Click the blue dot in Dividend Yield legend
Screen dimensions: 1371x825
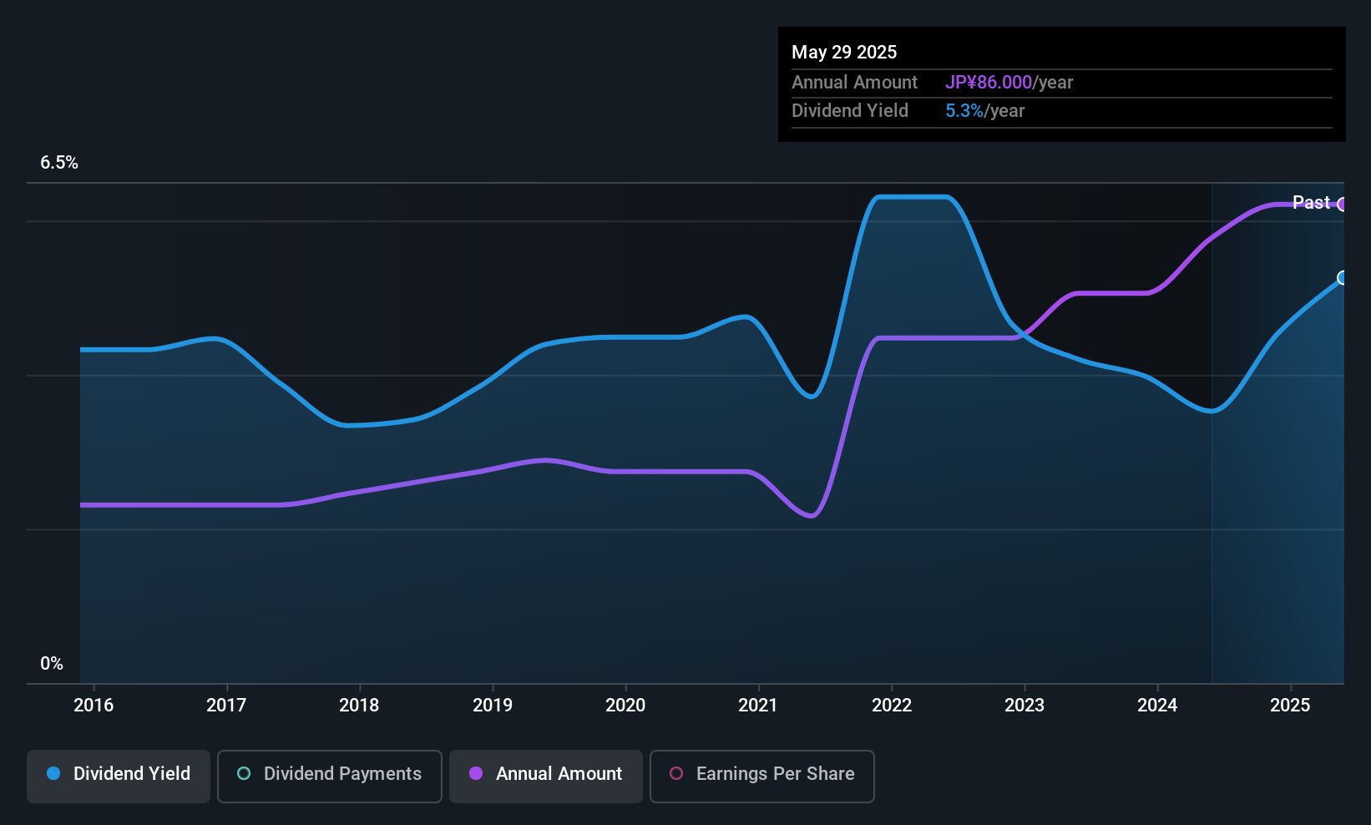53,773
